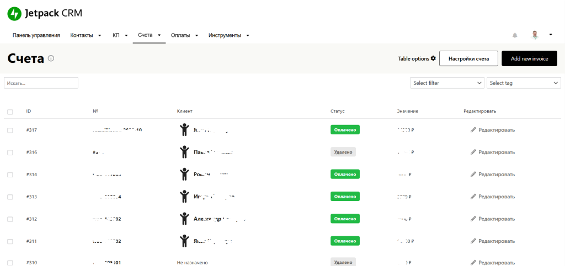Click the pencil icon for invoice #312
The image size is (565, 266).
coord(473,219)
